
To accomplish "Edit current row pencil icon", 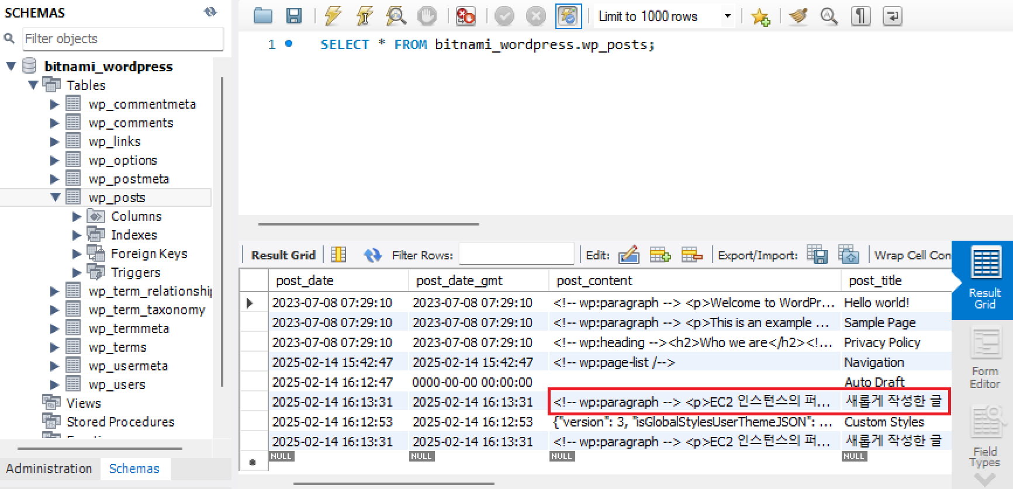I will tap(628, 255).
